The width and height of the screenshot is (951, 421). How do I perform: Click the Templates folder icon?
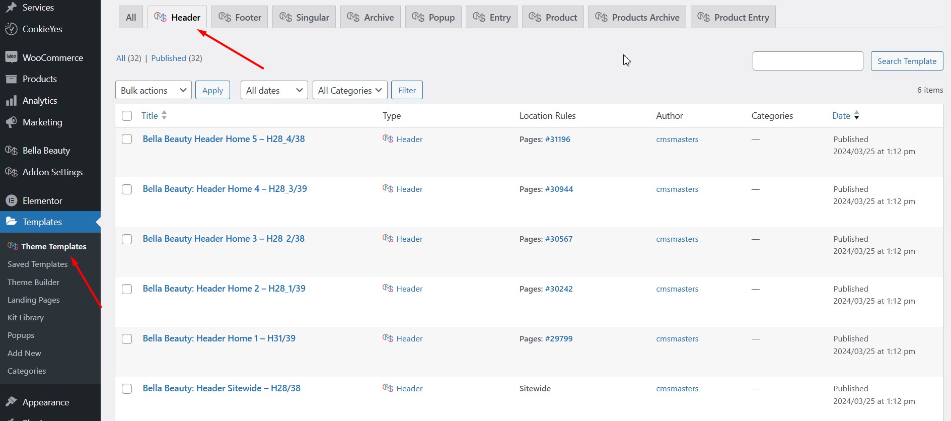point(11,222)
